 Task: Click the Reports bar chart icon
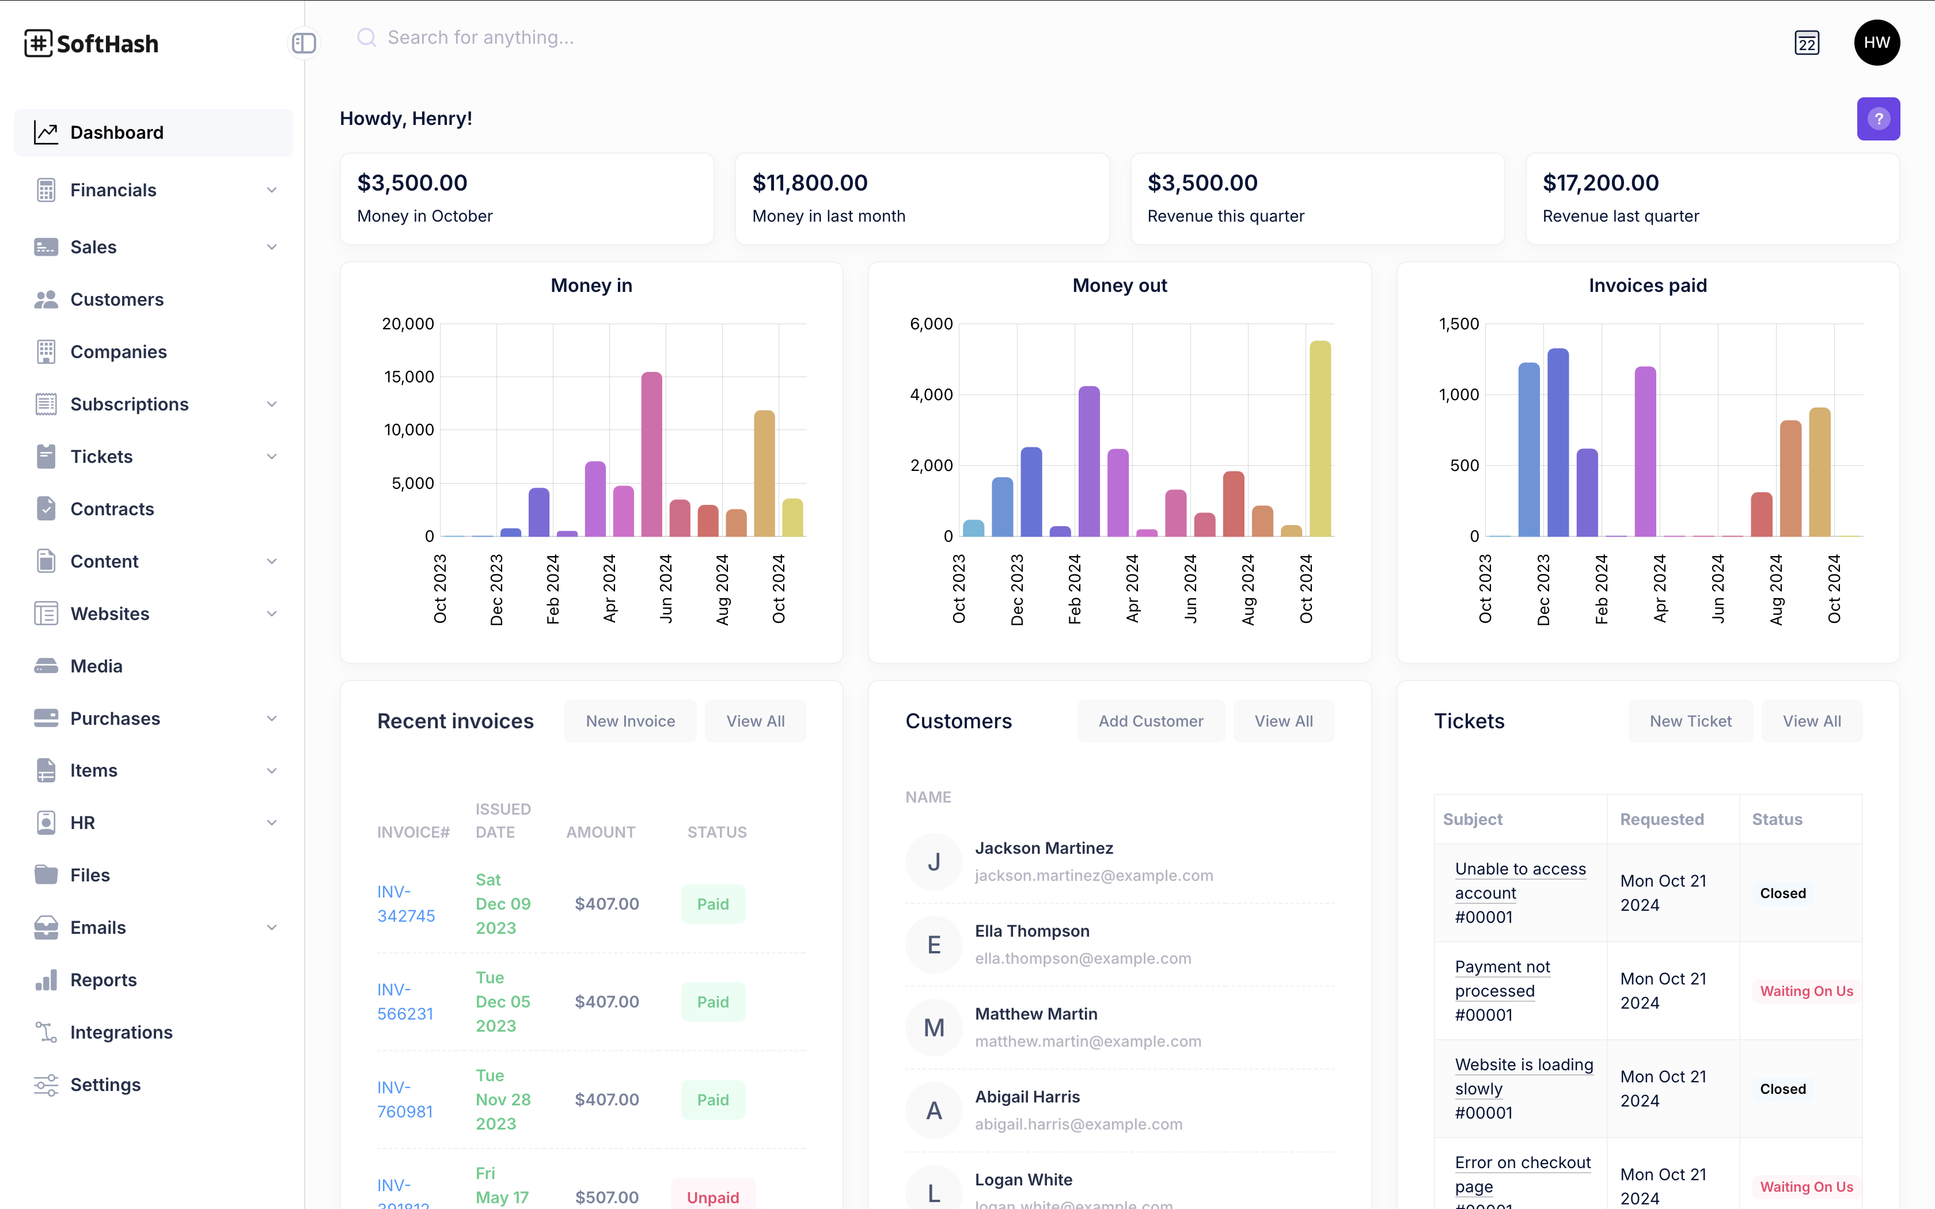pos(47,980)
